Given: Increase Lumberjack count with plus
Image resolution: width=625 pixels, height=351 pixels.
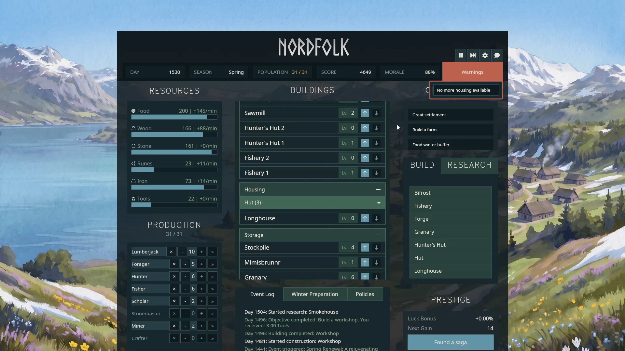Looking at the screenshot, I should (x=201, y=252).
